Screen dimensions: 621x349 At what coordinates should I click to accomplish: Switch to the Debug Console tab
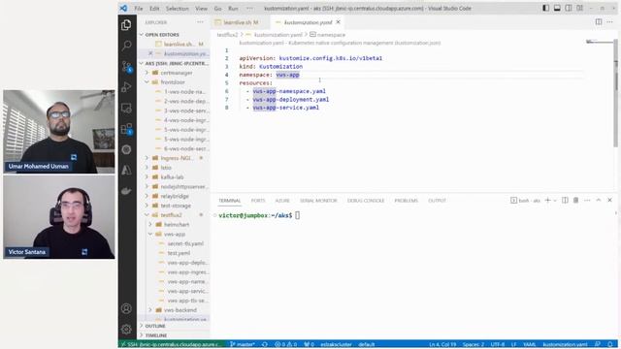pos(366,201)
